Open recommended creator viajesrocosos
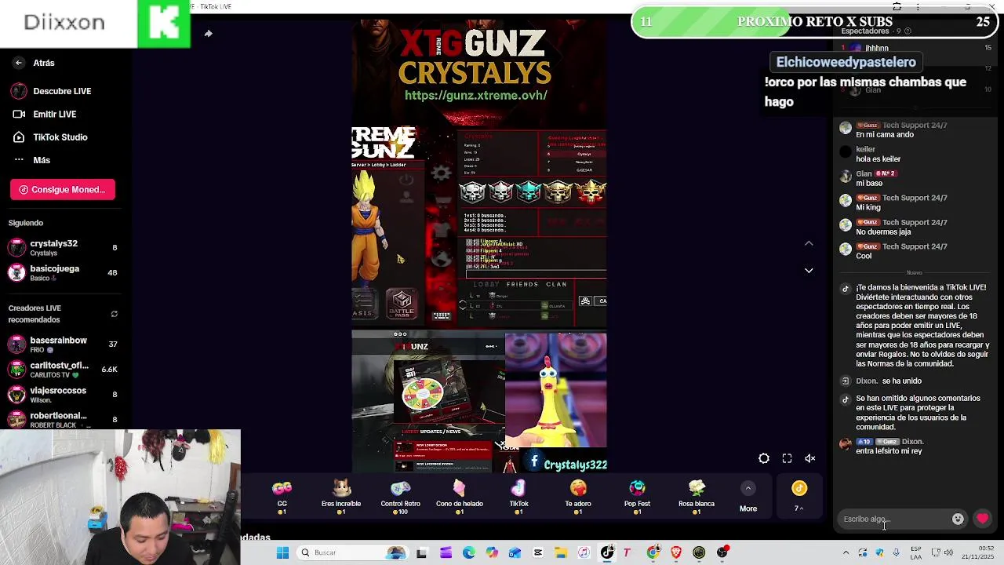The image size is (1004, 565). (61, 395)
